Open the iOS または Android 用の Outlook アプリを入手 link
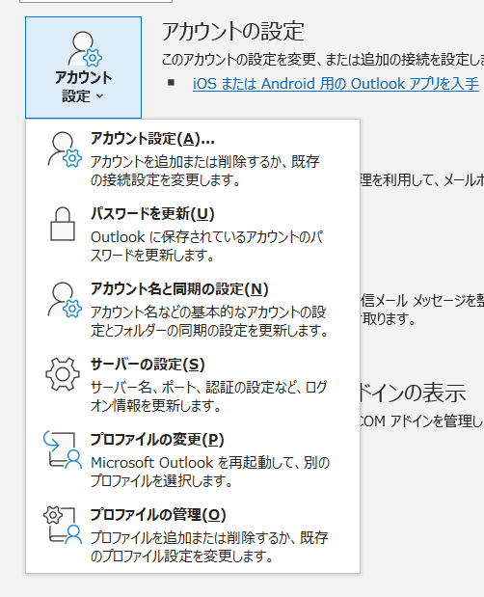484x597 pixels. tap(336, 83)
